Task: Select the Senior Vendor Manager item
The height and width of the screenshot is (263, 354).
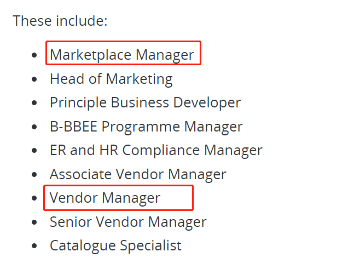Action: click(x=128, y=222)
